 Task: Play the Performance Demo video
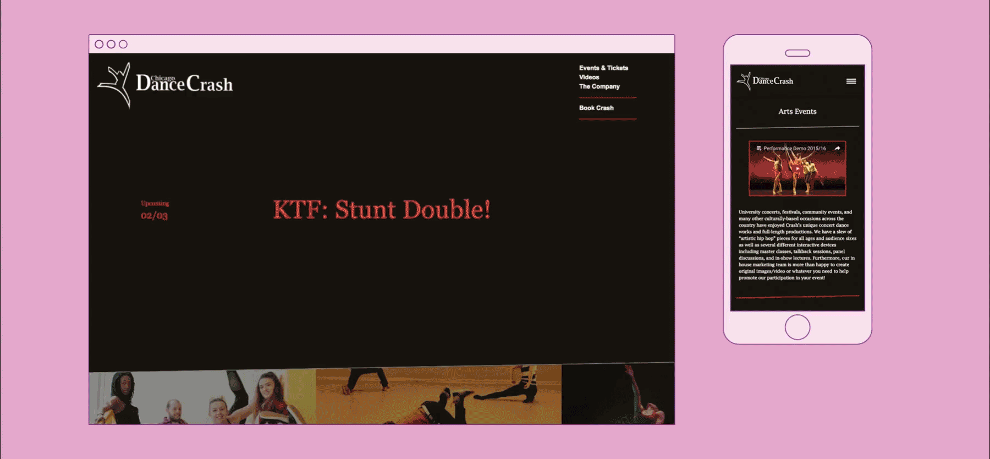point(797,170)
